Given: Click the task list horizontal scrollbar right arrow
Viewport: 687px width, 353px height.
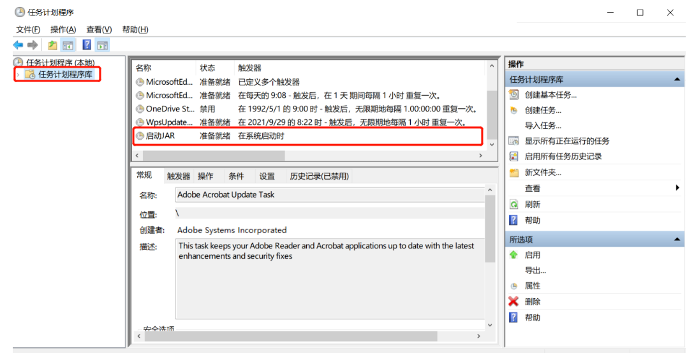Looking at the screenshot, I should 480,155.
